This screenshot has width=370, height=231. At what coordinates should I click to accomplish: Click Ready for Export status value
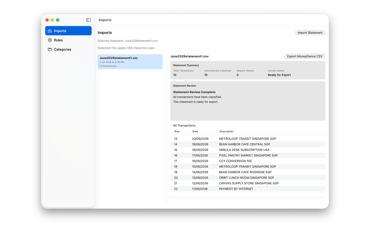(x=279, y=75)
